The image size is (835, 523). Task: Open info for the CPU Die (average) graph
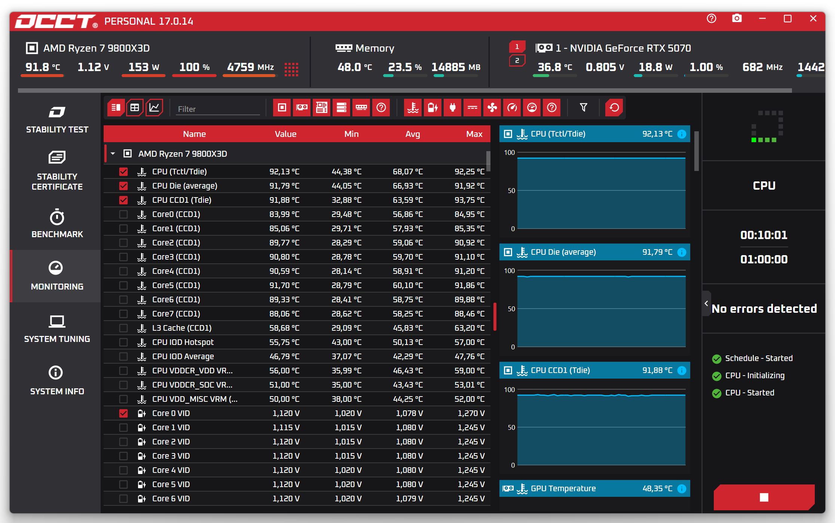pos(682,252)
